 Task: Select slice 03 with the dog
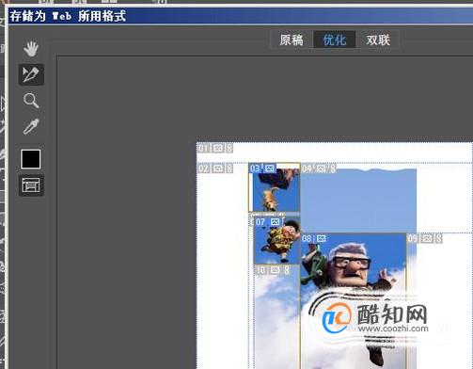click(x=275, y=187)
